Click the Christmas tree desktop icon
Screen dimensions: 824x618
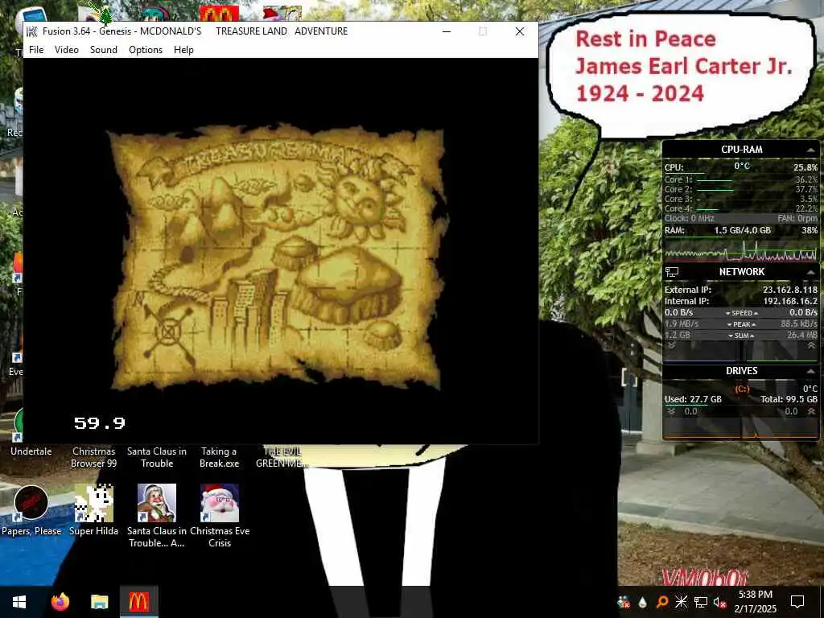[x=105, y=14]
